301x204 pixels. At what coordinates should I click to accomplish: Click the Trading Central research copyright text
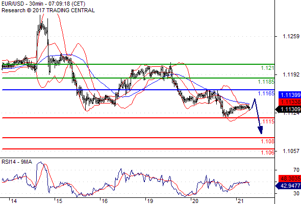coord(48,10)
